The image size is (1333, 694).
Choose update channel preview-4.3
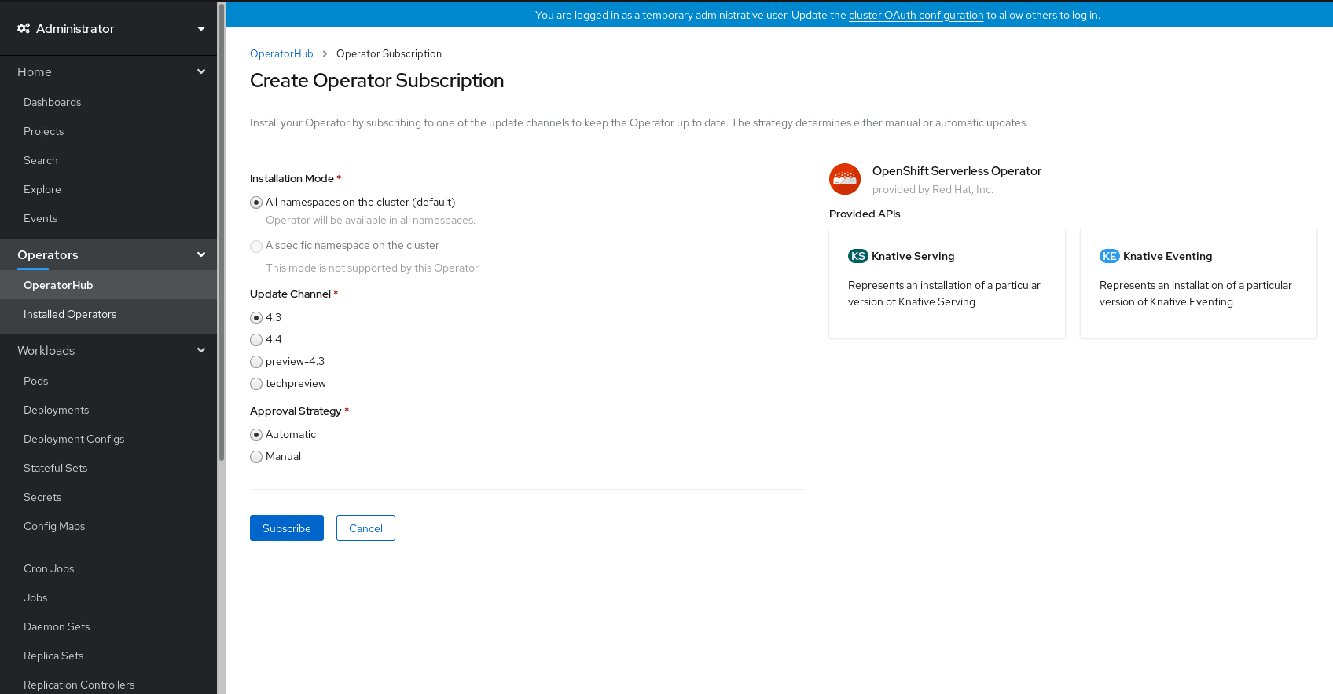coord(256,362)
